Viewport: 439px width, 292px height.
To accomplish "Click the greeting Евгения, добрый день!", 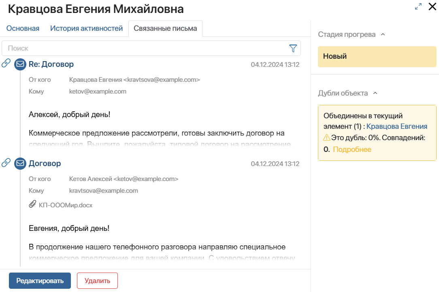I will click(x=69, y=228).
